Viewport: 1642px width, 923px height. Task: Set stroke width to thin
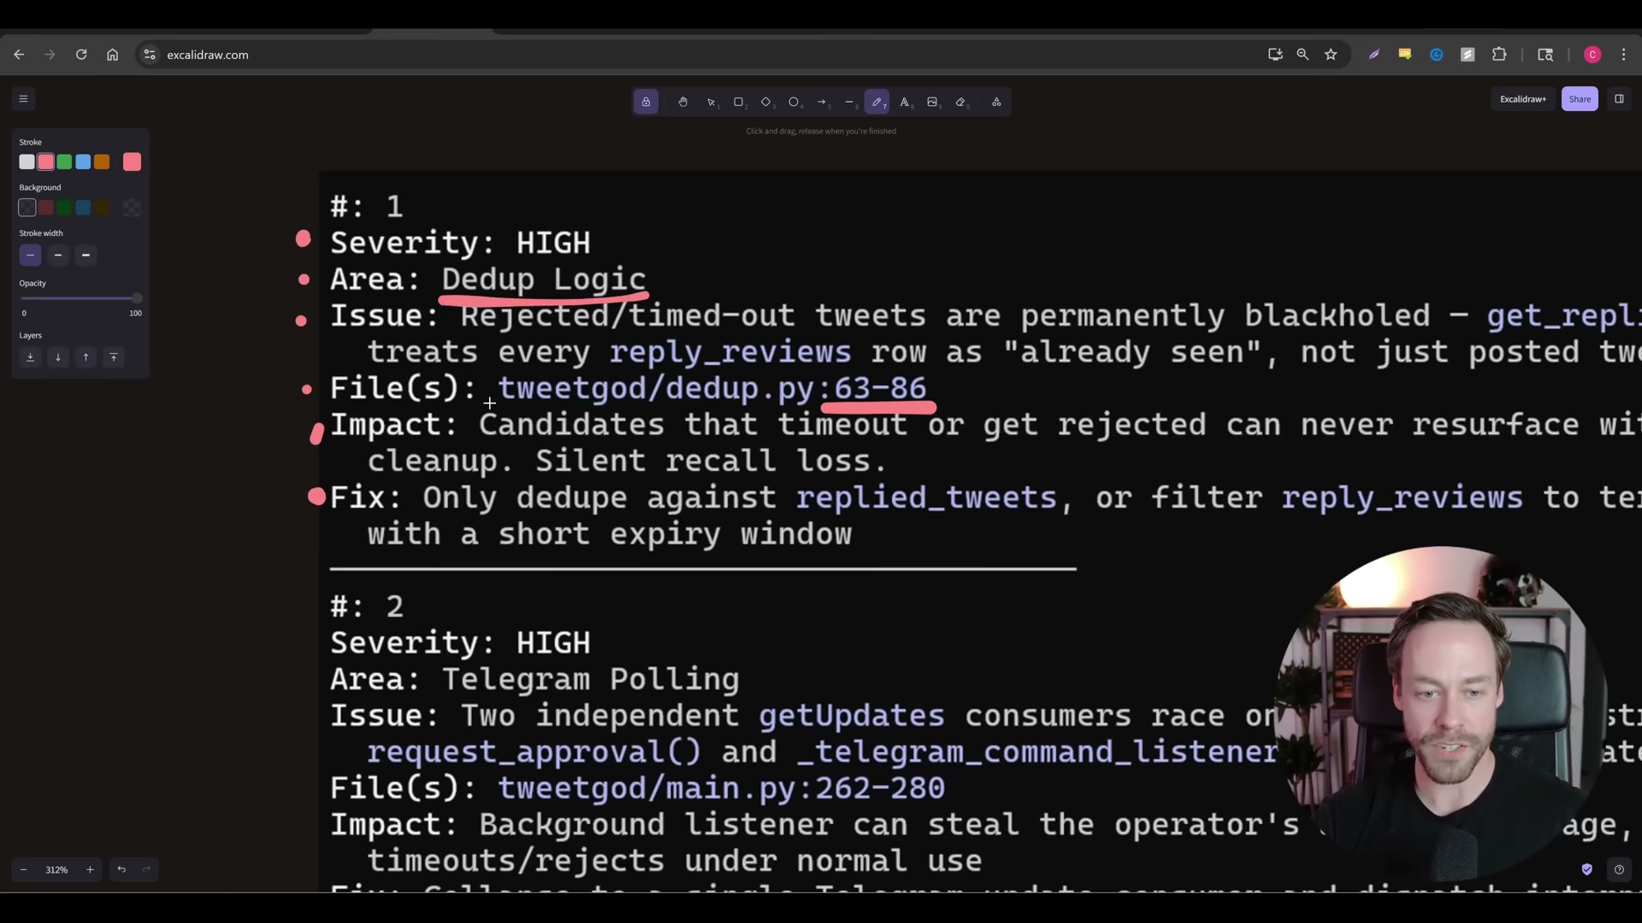click(30, 255)
